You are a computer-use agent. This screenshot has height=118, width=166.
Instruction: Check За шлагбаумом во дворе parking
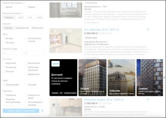click(x=26, y=102)
